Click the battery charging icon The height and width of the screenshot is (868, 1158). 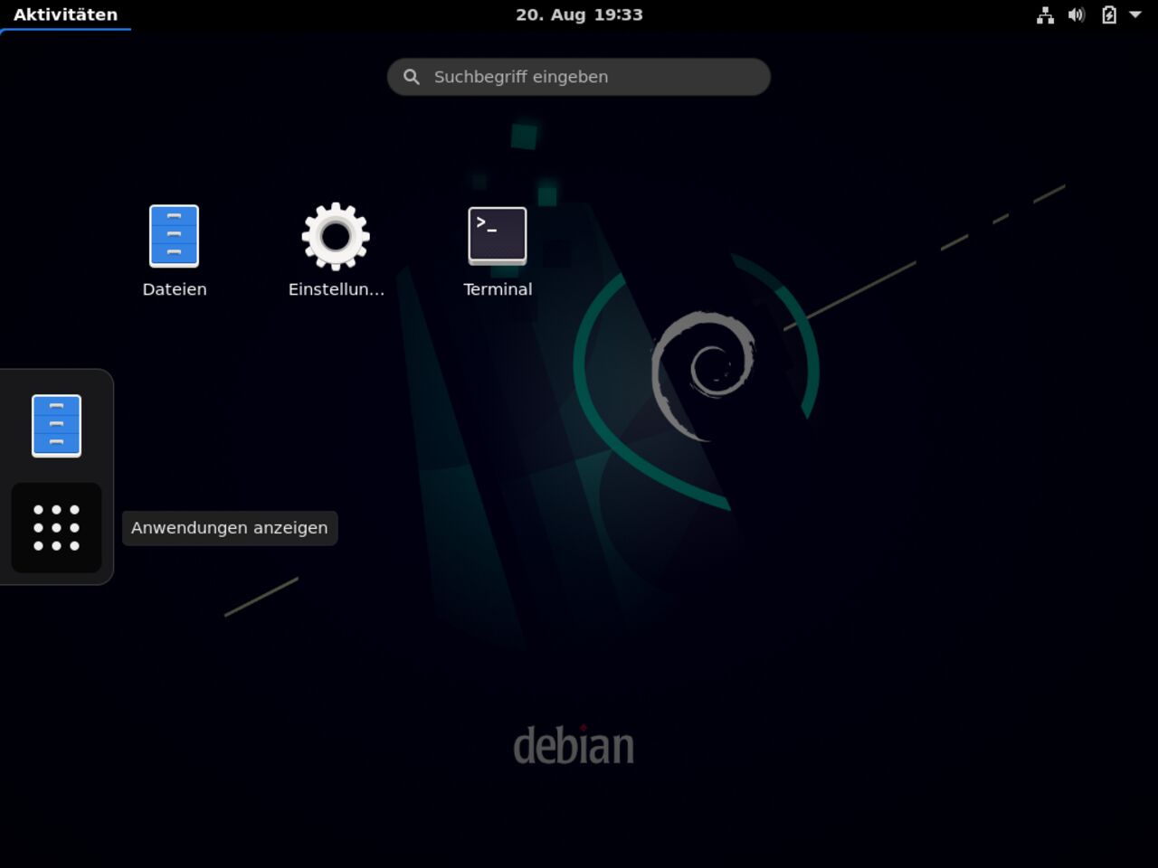pyautogui.click(x=1108, y=14)
